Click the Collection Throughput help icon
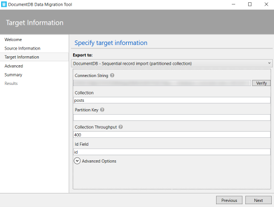 click(120, 127)
